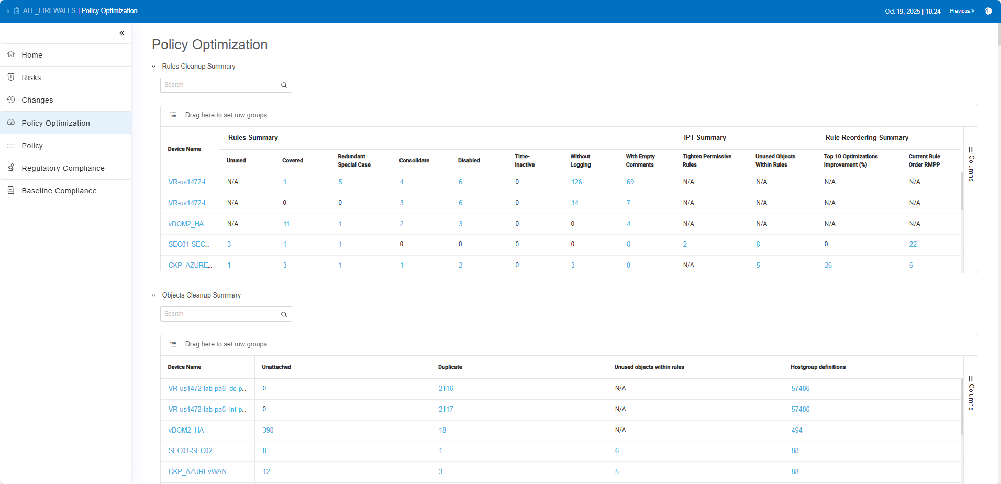Click search magnifier in Rules Cleanup search
This screenshot has height=484, width=1001.
(x=284, y=85)
